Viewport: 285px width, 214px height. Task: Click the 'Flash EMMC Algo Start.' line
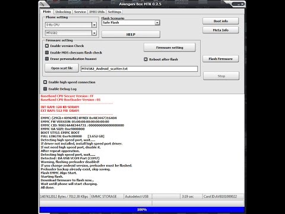[59, 173]
